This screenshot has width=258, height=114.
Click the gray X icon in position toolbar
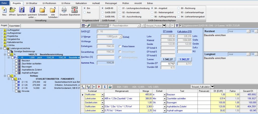tap(172, 25)
